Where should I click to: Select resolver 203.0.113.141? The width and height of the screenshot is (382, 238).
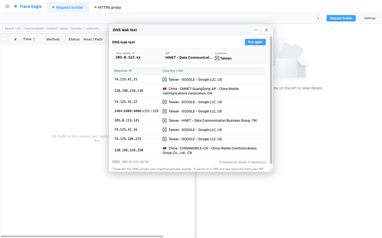point(127,120)
